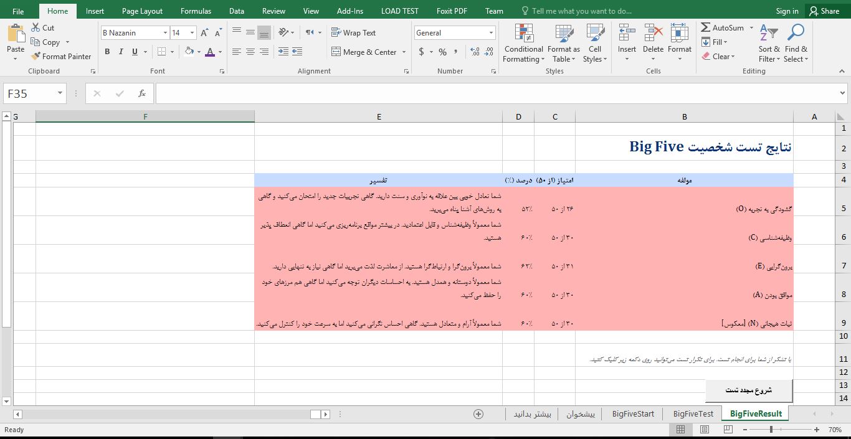Open AutoSum dropdown arrow

751,28
